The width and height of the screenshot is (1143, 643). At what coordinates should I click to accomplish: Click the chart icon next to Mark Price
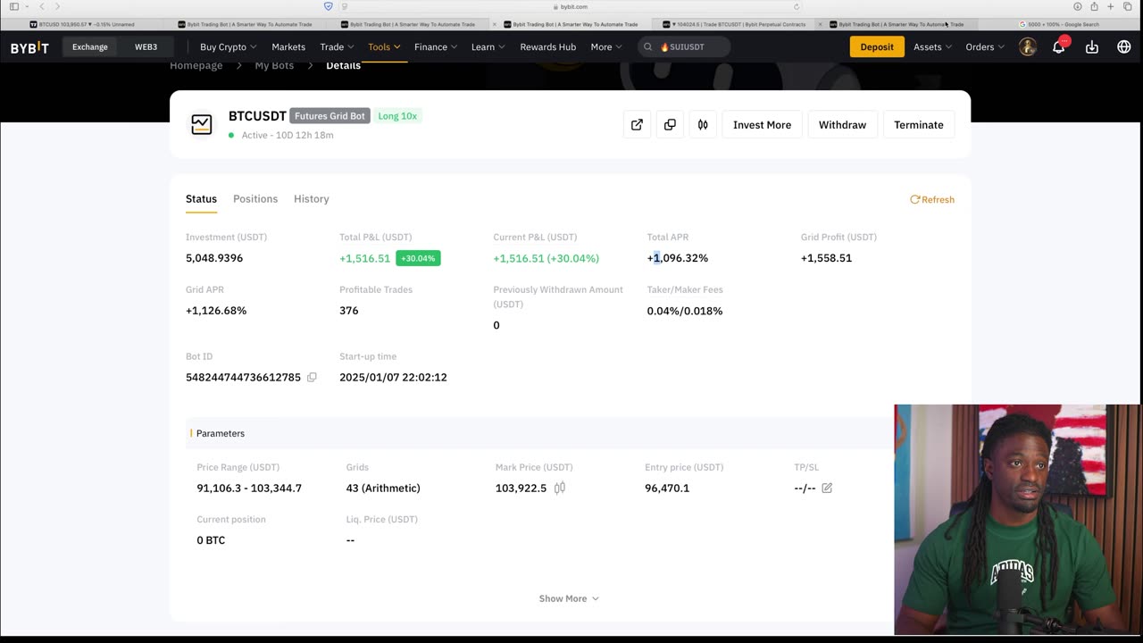click(x=560, y=488)
